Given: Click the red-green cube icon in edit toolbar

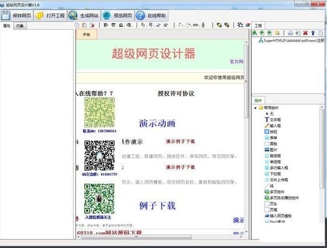Looking at the screenshot, I should [248, 25].
